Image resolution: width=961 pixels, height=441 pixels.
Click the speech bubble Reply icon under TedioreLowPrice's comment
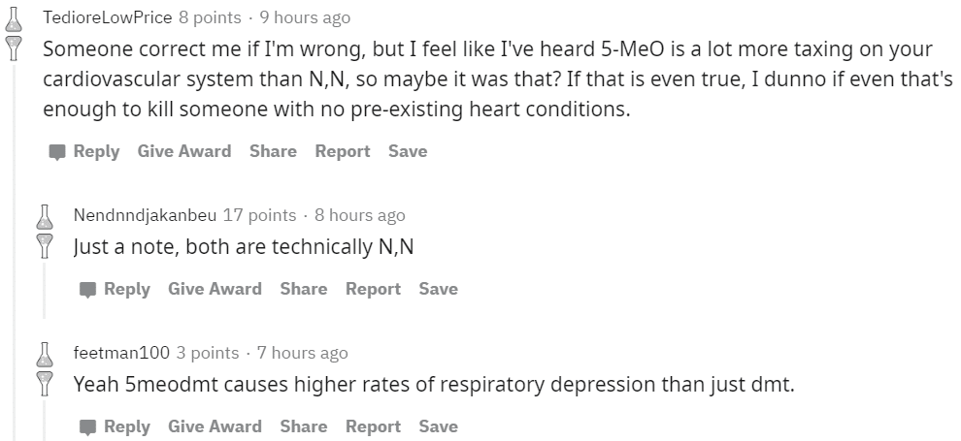pos(57,152)
